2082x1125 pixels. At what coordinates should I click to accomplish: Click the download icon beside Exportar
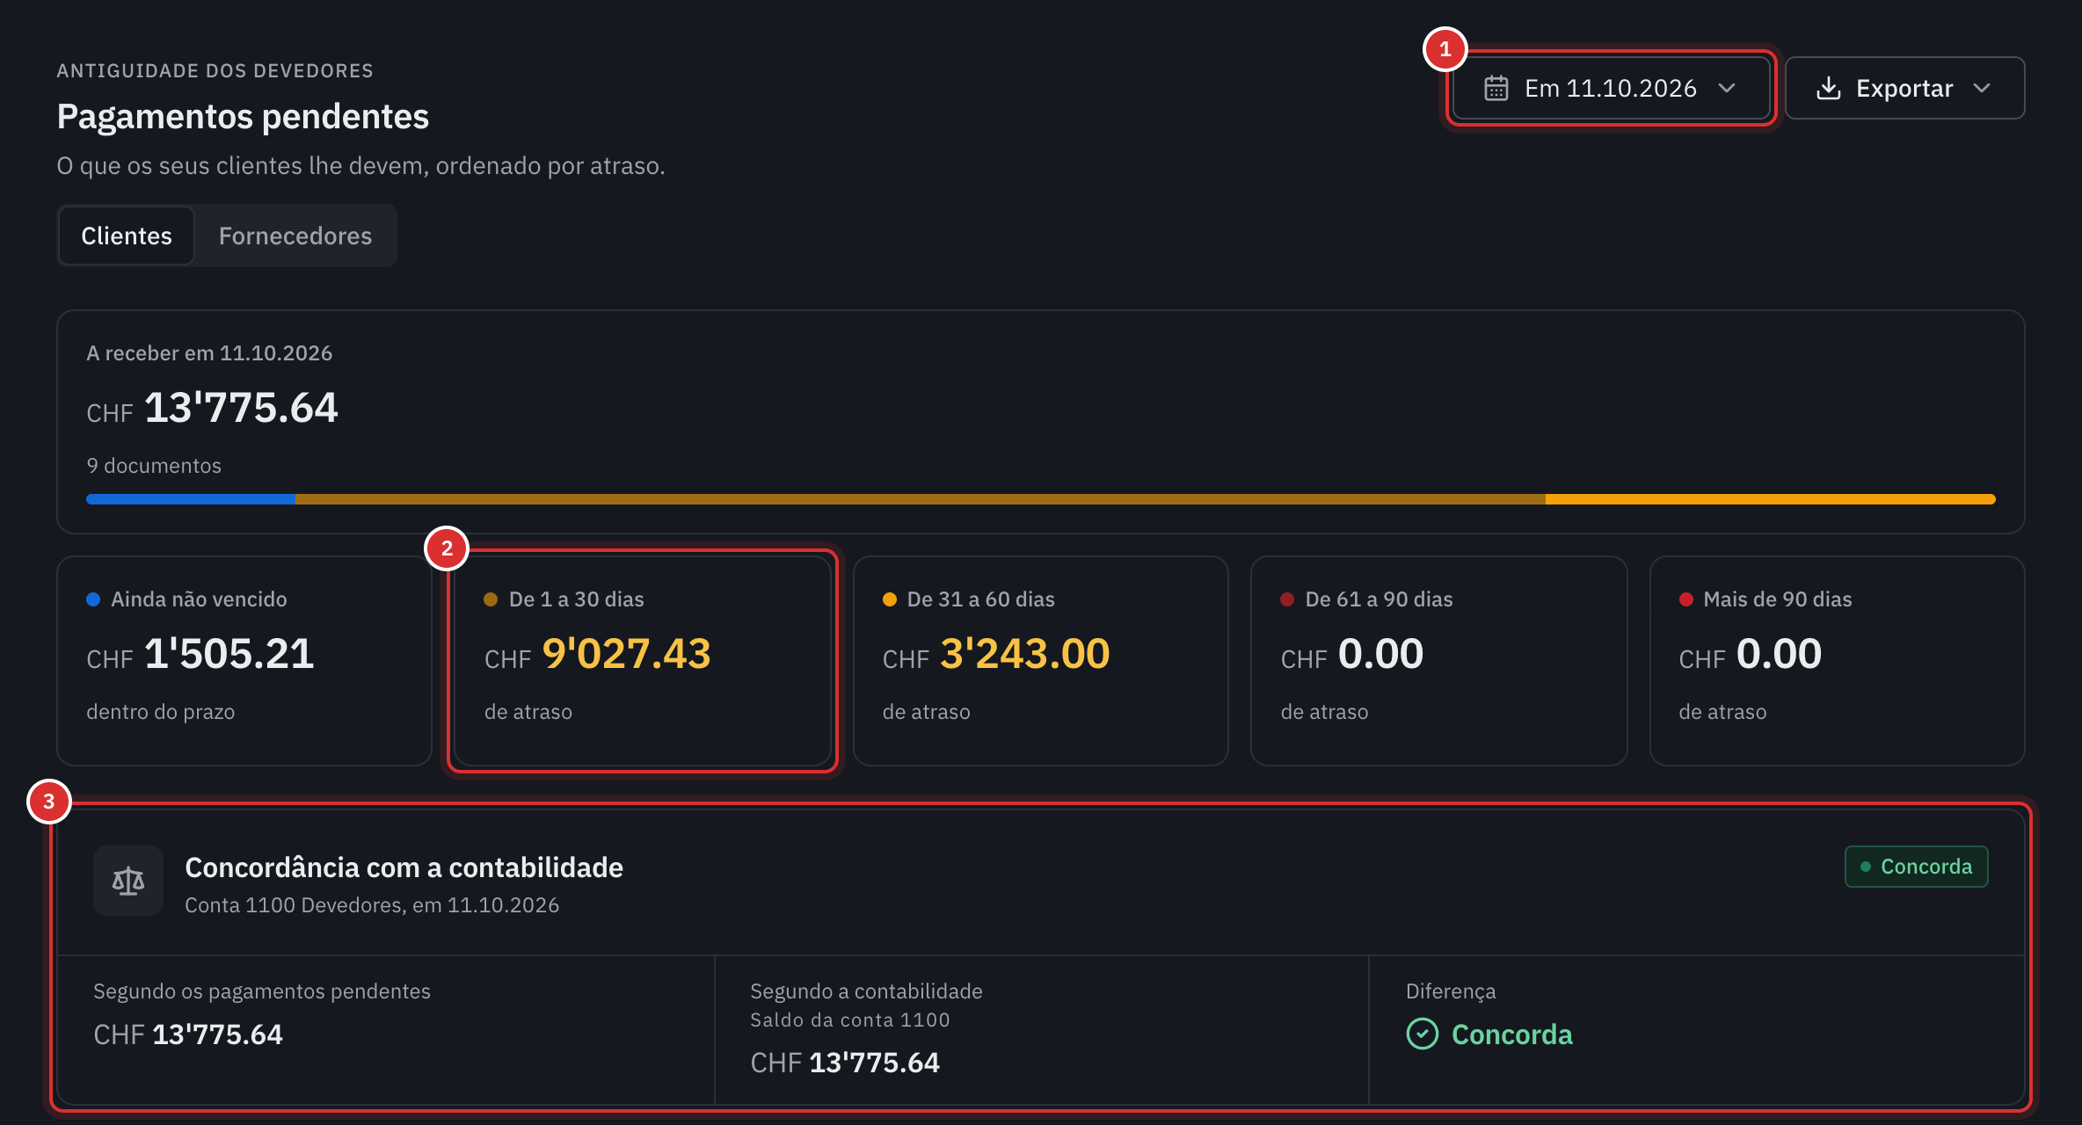[x=1828, y=88]
